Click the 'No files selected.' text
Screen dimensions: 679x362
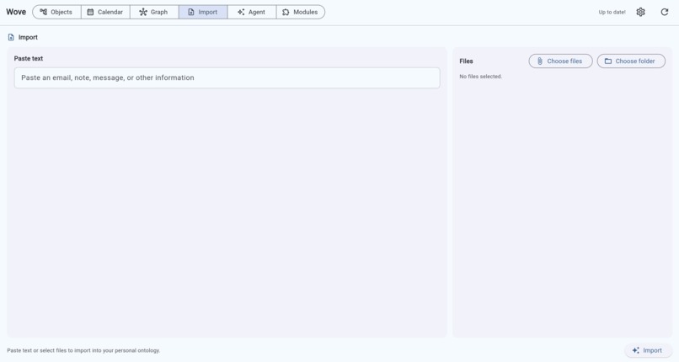point(481,77)
